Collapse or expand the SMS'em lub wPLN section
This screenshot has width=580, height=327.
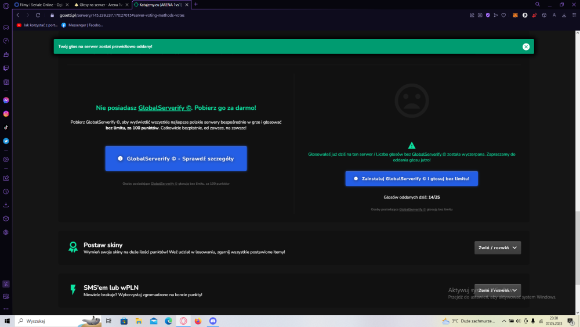click(498, 290)
